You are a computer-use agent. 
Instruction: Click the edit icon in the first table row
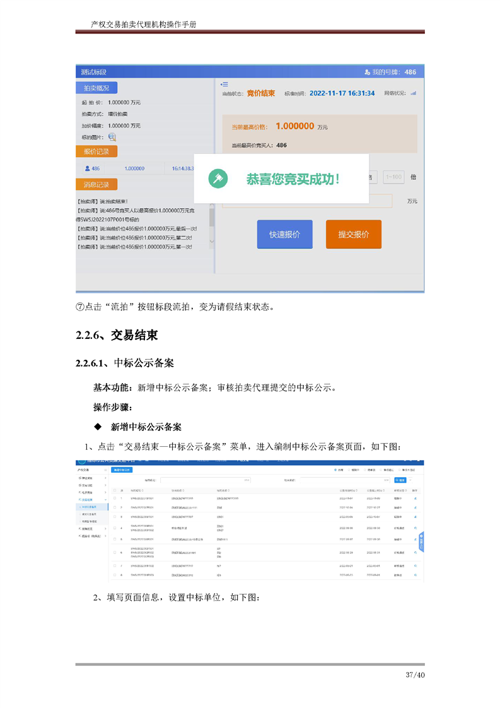(415, 499)
